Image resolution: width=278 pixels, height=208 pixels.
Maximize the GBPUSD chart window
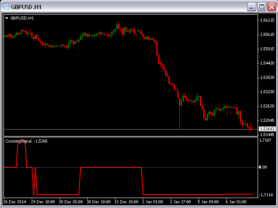pos(261,7)
